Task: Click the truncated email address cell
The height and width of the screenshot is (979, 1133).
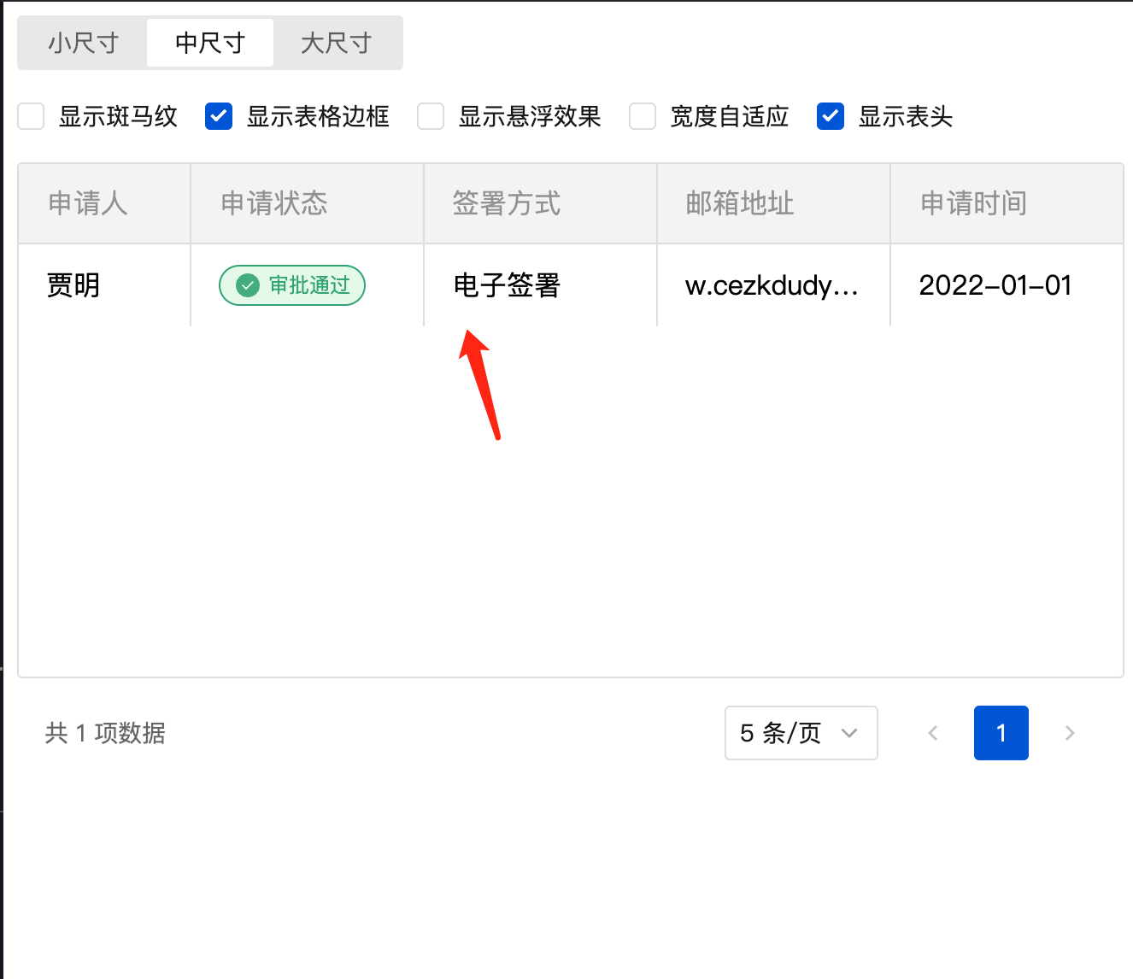Action: (x=772, y=285)
